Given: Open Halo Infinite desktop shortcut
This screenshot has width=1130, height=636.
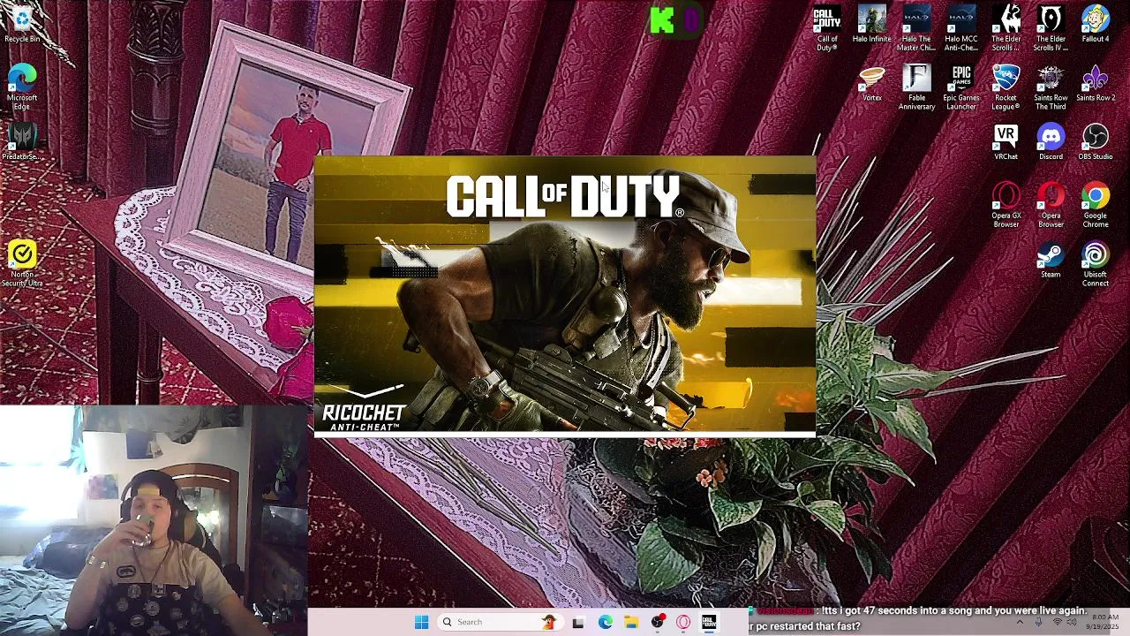Looking at the screenshot, I should pos(872,25).
